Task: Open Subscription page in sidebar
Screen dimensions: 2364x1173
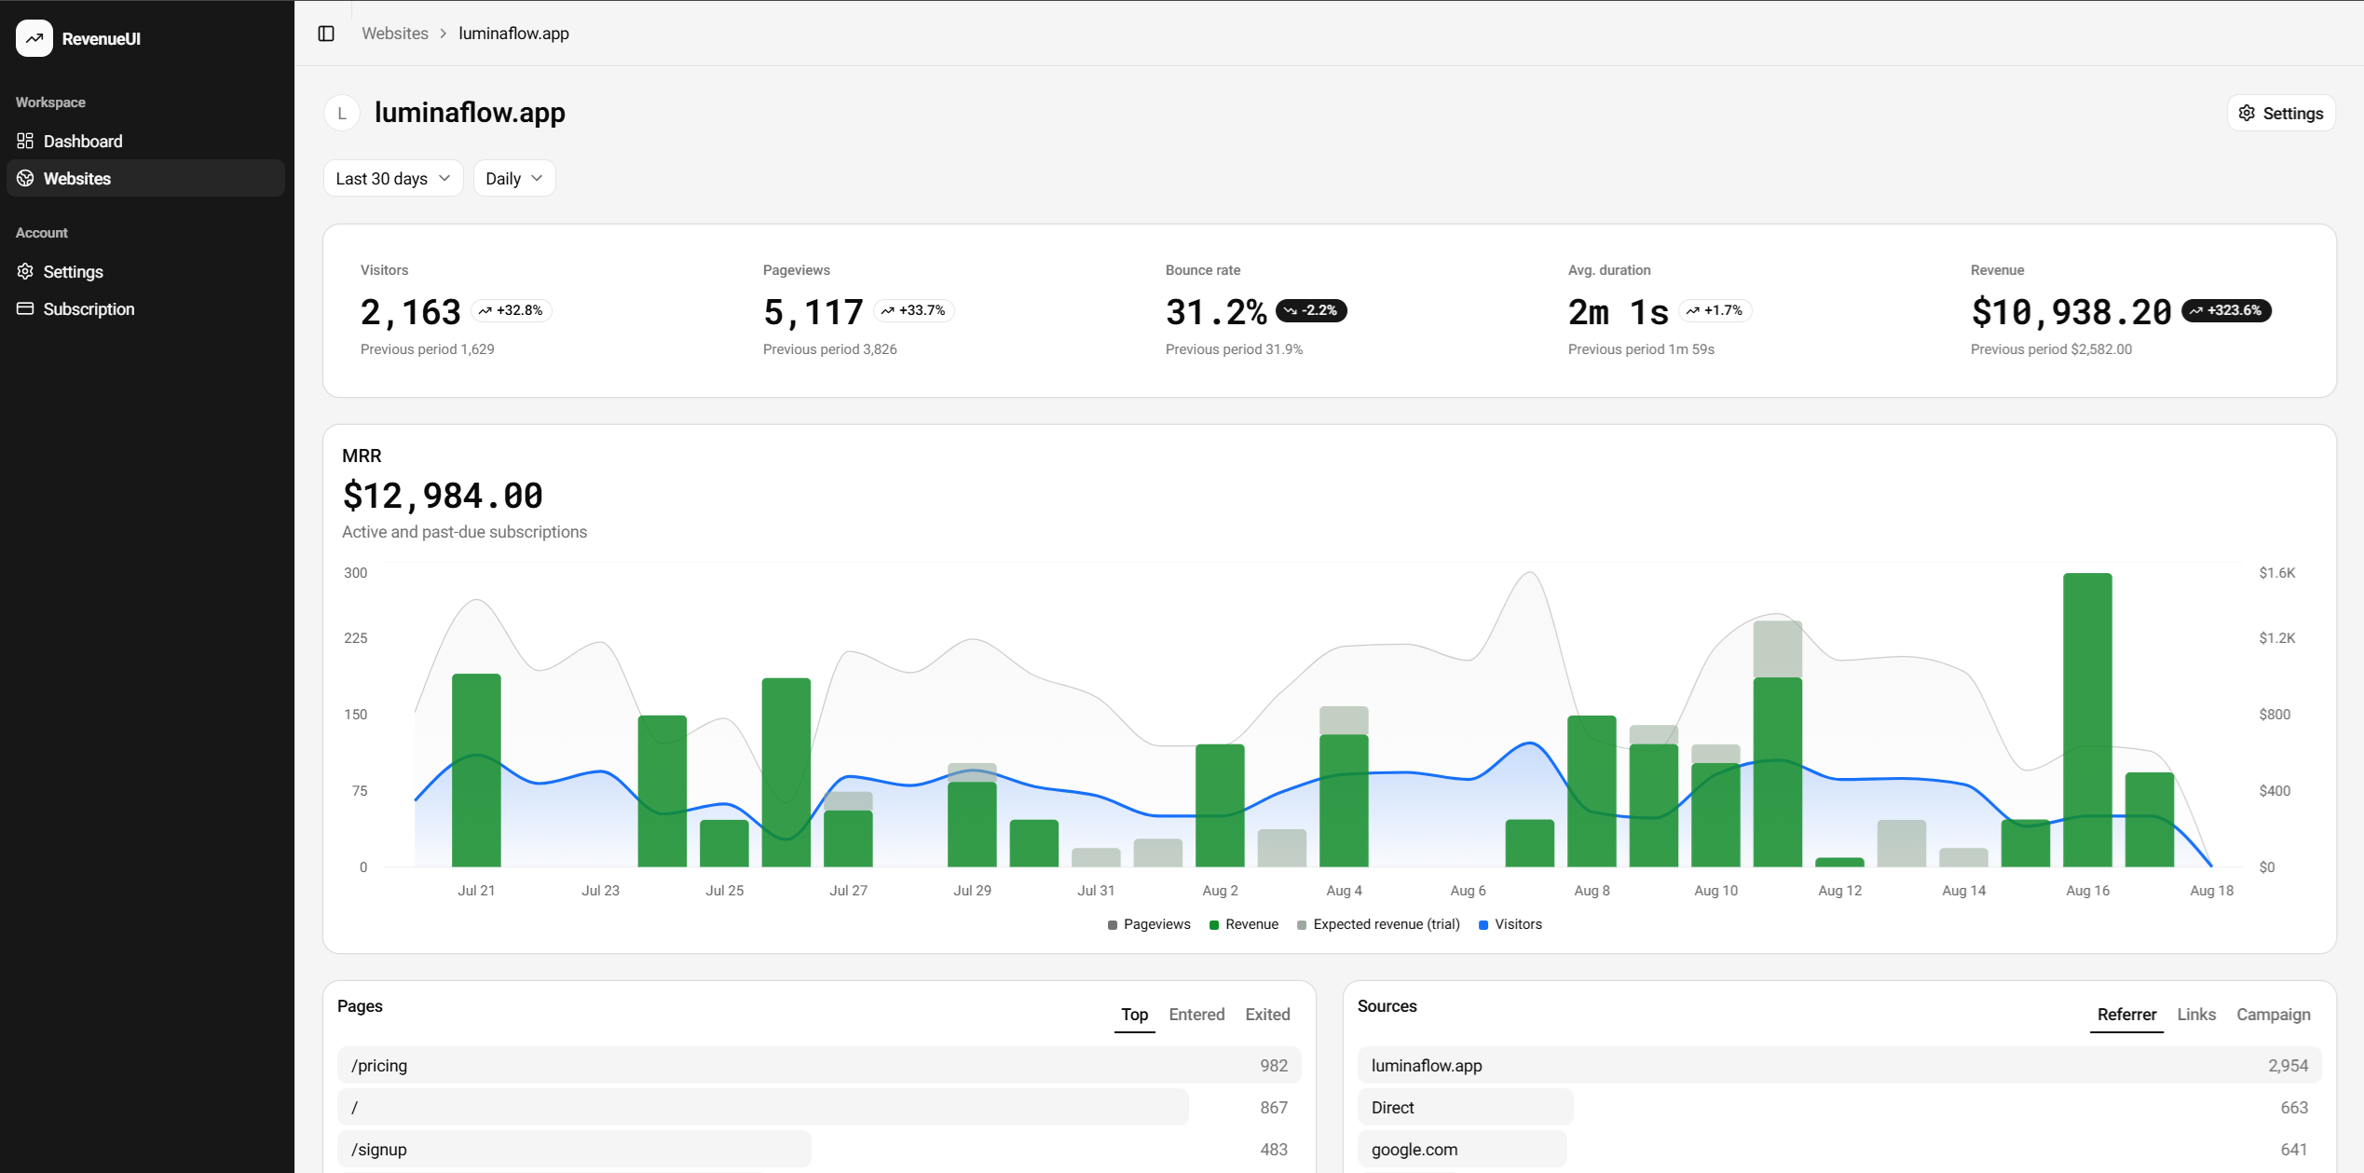Action: (145, 308)
